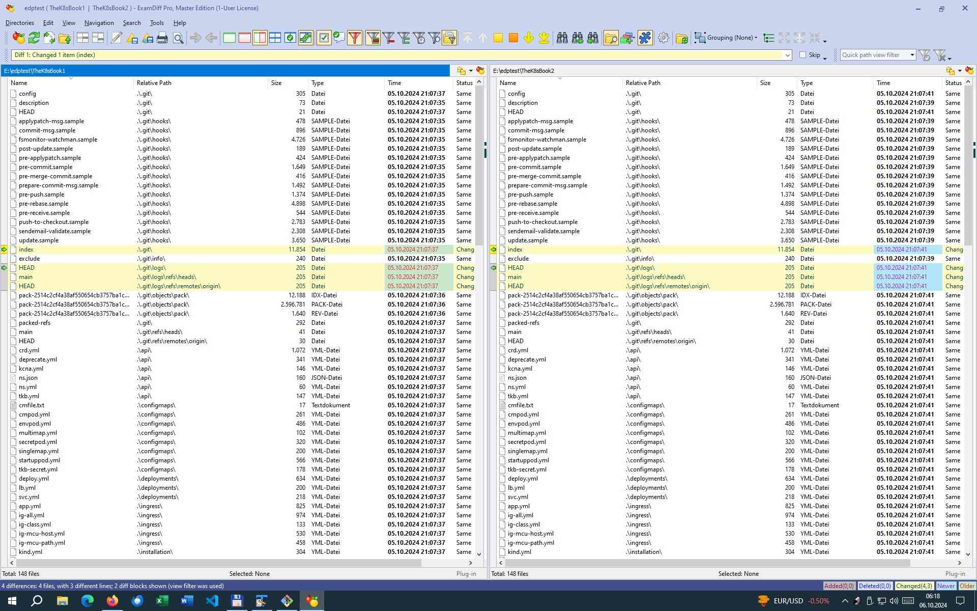Open Visual Studio Code from taskbar
The image size is (977, 611).
pos(212,601)
